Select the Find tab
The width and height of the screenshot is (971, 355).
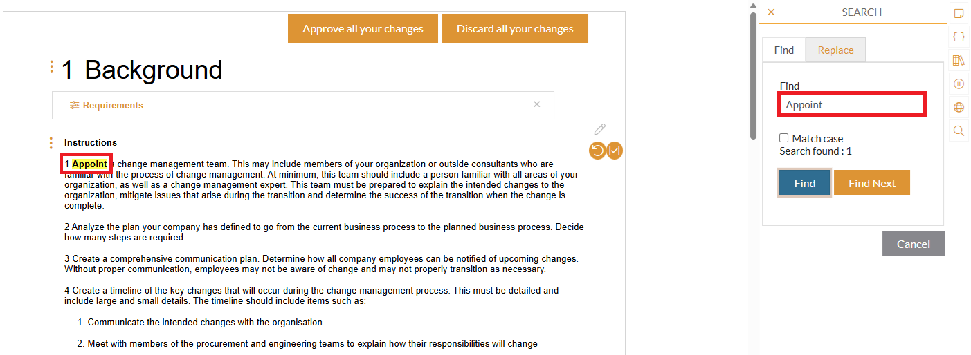[784, 50]
